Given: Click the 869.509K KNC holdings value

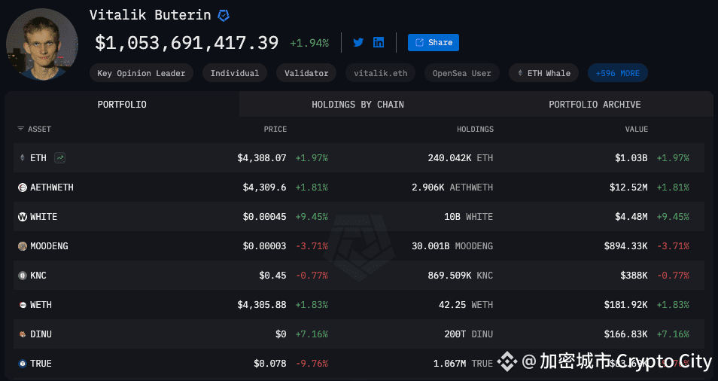Looking at the screenshot, I should coord(460,276).
